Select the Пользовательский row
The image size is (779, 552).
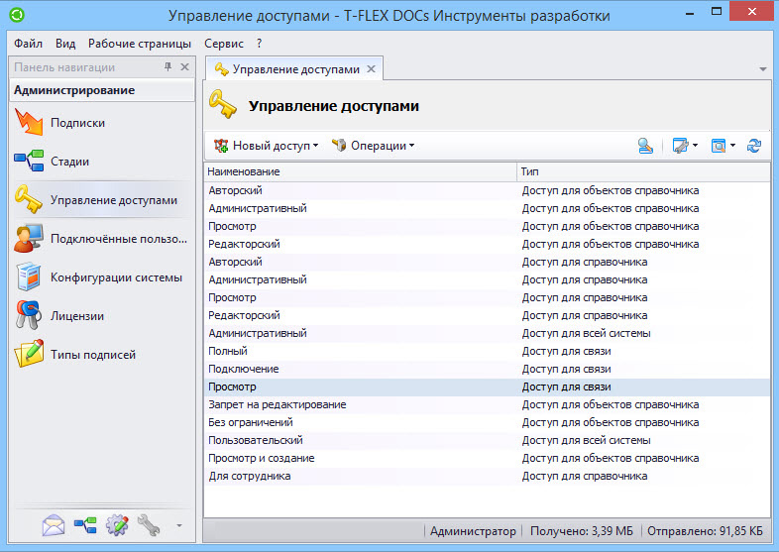click(x=487, y=440)
